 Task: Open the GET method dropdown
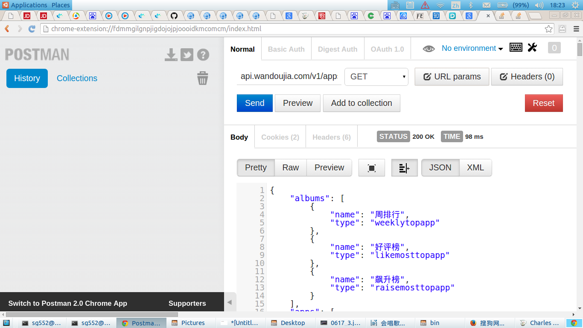[376, 77]
